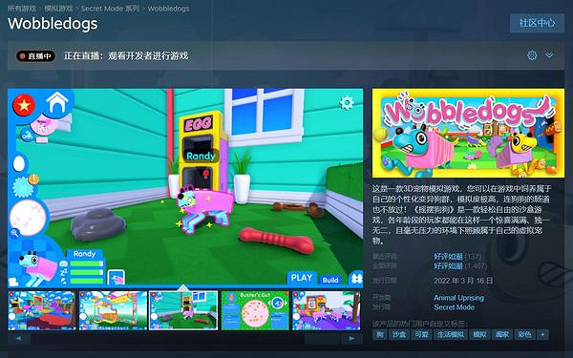Click the large pink petri dish circle

click(x=29, y=218)
